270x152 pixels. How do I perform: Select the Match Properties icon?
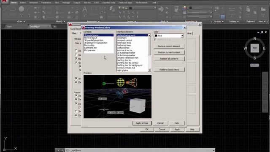point(176,9)
